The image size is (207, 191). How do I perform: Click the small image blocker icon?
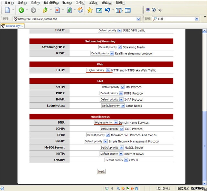[x=148, y=10]
